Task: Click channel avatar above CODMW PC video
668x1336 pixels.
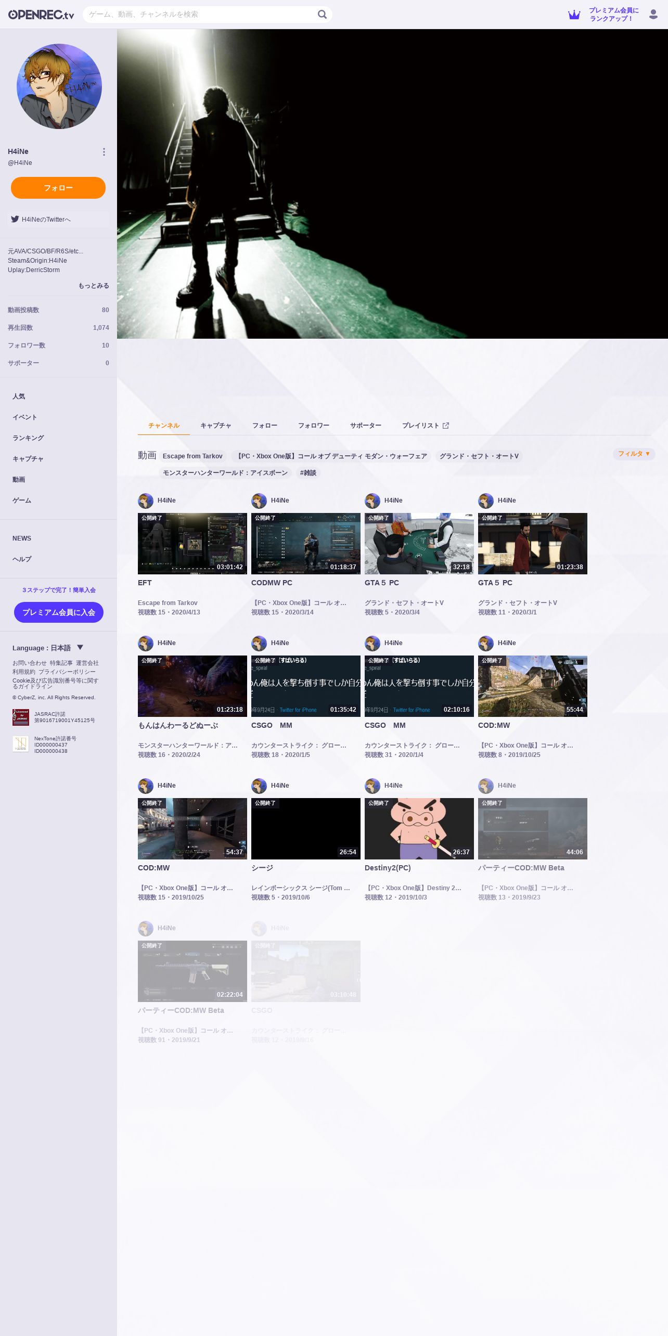Action: tap(259, 501)
